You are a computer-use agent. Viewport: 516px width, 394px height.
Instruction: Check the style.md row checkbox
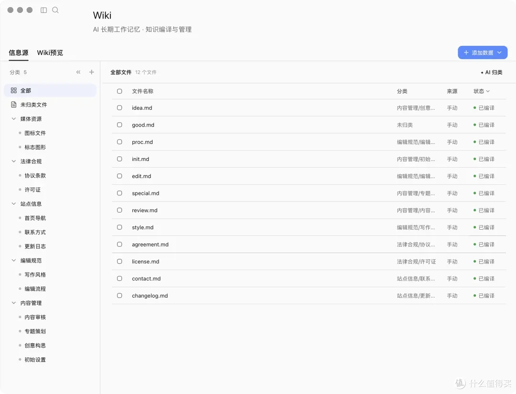tap(119, 227)
